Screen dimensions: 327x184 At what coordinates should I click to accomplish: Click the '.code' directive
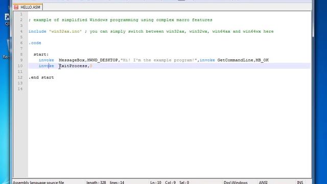click(35, 43)
